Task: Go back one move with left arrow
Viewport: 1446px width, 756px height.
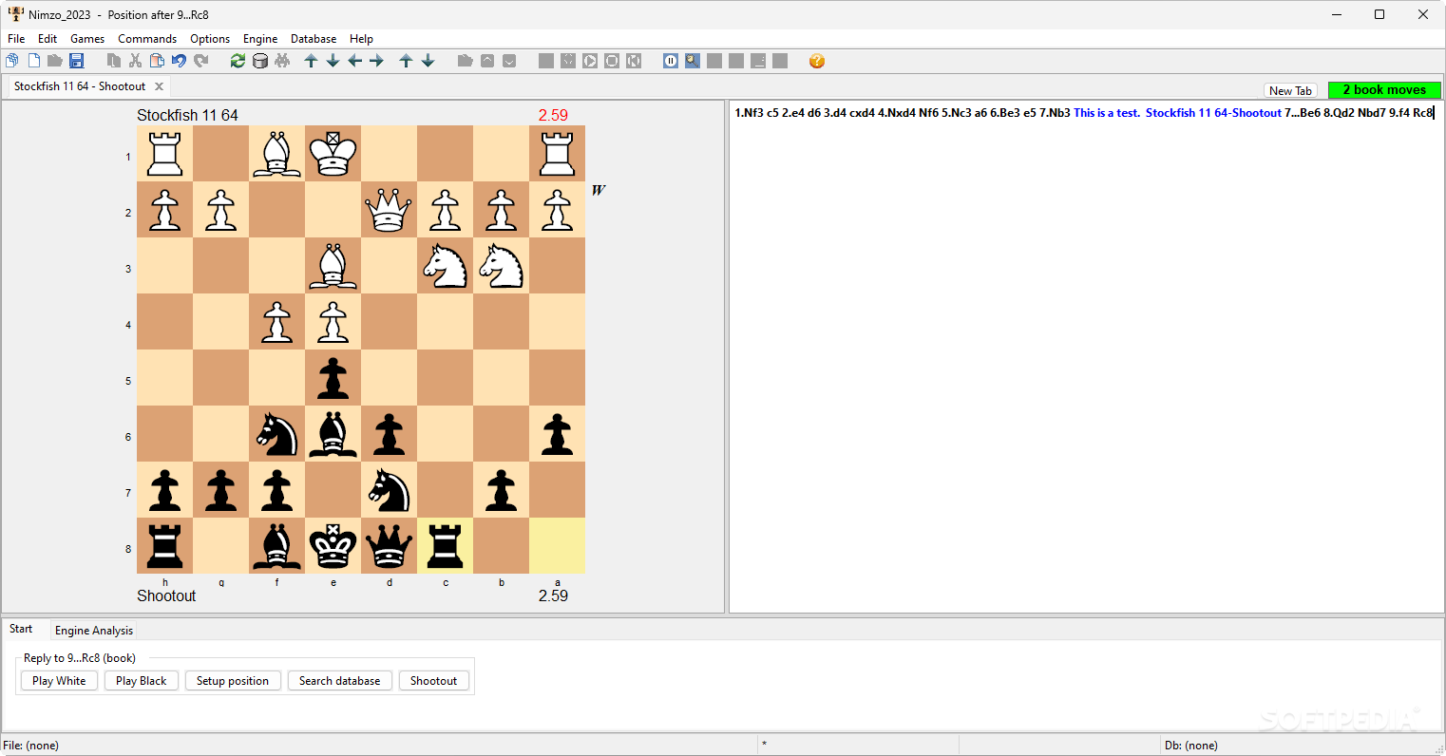Action: [x=354, y=61]
